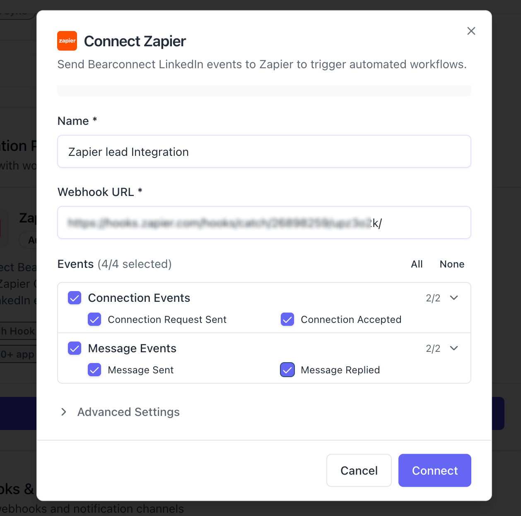Toggle the Message Events checkbox

[x=75, y=348]
